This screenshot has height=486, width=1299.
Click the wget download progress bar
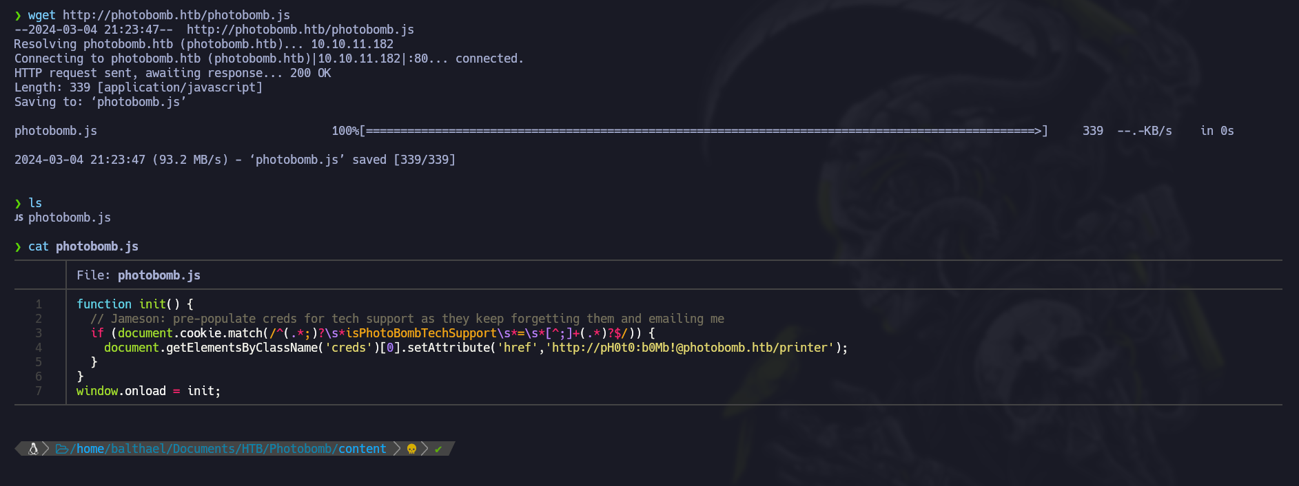coord(703,131)
